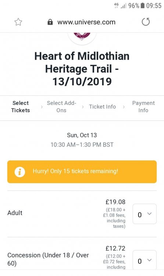
Task: Tap the Sun, Oct 13 date text
Action: [x=82, y=135]
